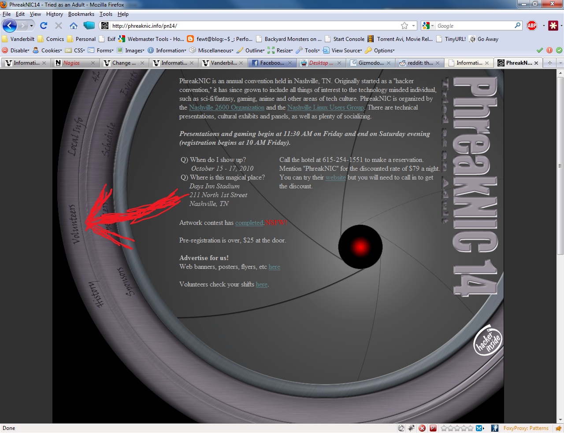564x433 pixels.
Task: Click the red exclamation error indicator icon
Action: (549, 50)
